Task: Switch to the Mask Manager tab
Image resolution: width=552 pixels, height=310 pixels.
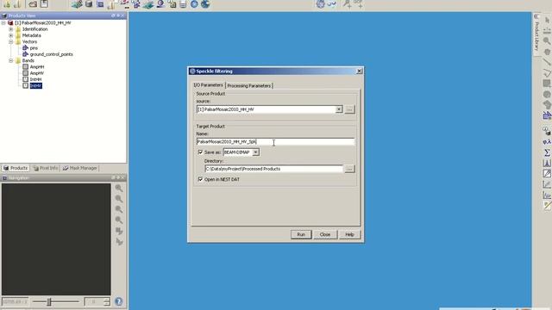Action: click(x=79, y=168)
